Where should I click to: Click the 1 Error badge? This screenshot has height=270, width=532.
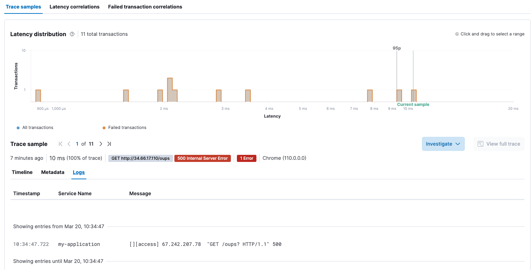246,158
